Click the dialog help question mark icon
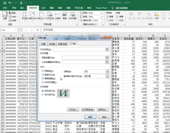The height and width of the screenshot is (133, 170). (101, 37)
